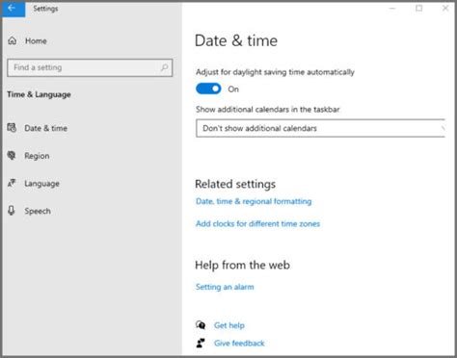Click the Get help chat icon
457x358 pixels.
click(x=201, y=325)
